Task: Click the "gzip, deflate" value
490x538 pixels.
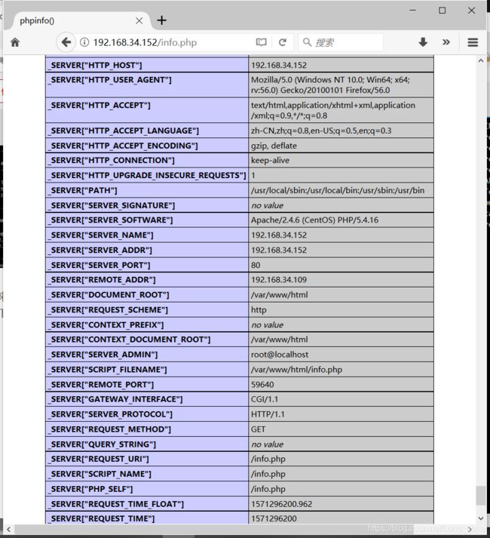Action: (x=341, y=146)
